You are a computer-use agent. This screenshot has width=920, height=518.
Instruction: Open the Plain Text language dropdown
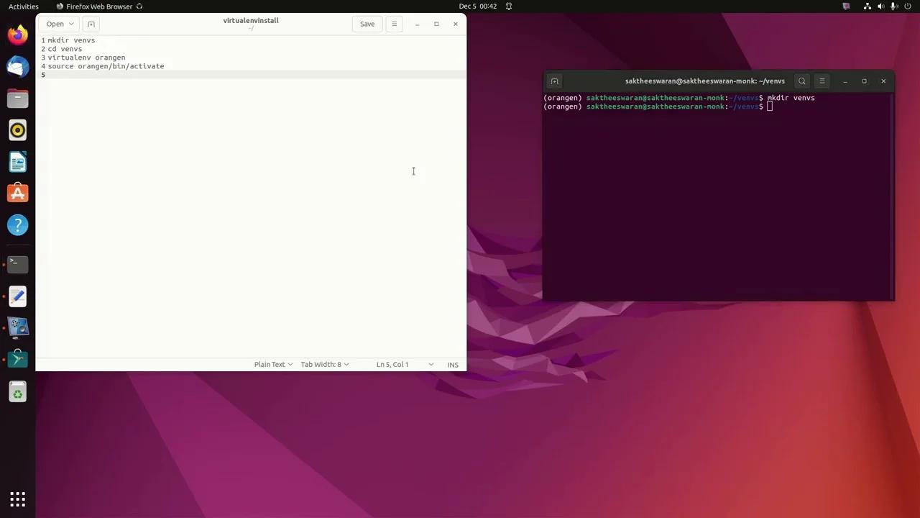tap(273, 365)
